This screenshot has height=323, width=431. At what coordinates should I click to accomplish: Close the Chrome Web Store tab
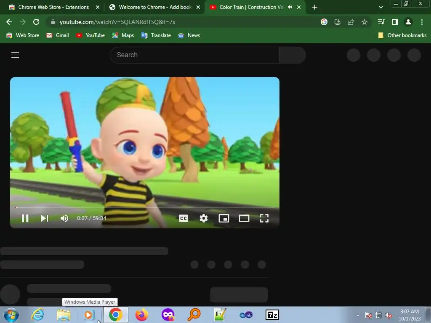click(98, 7)
